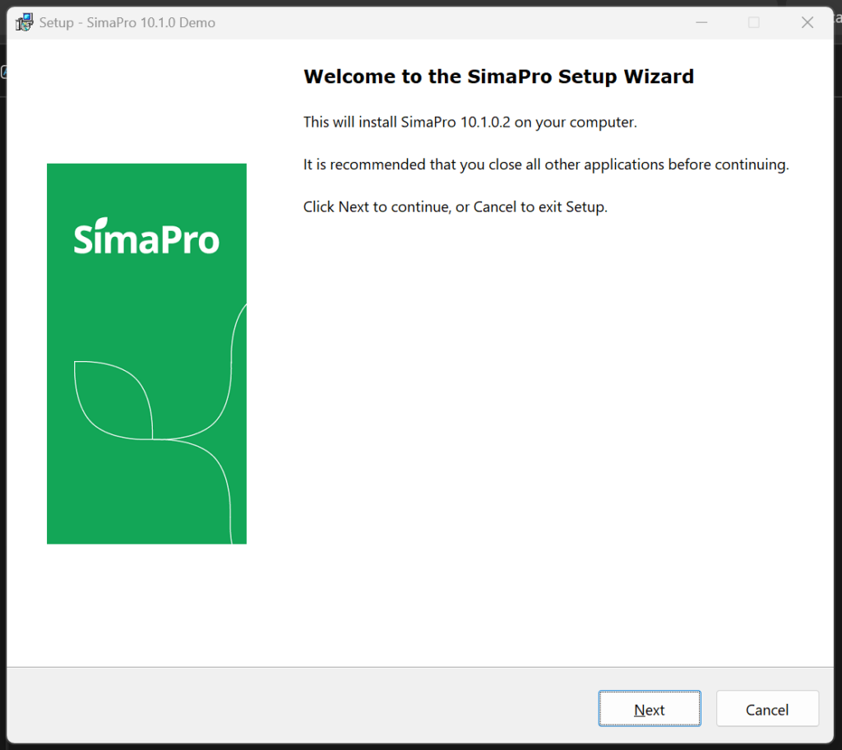Viewport: 842px width, 750px height.
Task: Click Next to continue the SimaPro setup
Action: (x=650, y=709)
